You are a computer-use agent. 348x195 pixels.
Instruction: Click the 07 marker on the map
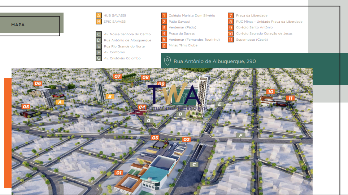click(117, 76)
